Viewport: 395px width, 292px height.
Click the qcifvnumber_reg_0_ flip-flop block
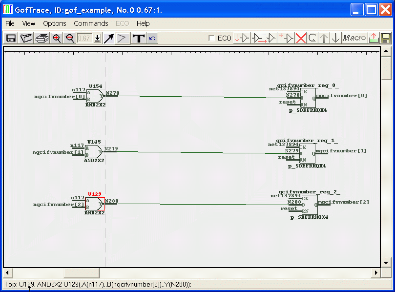[308, 98]
